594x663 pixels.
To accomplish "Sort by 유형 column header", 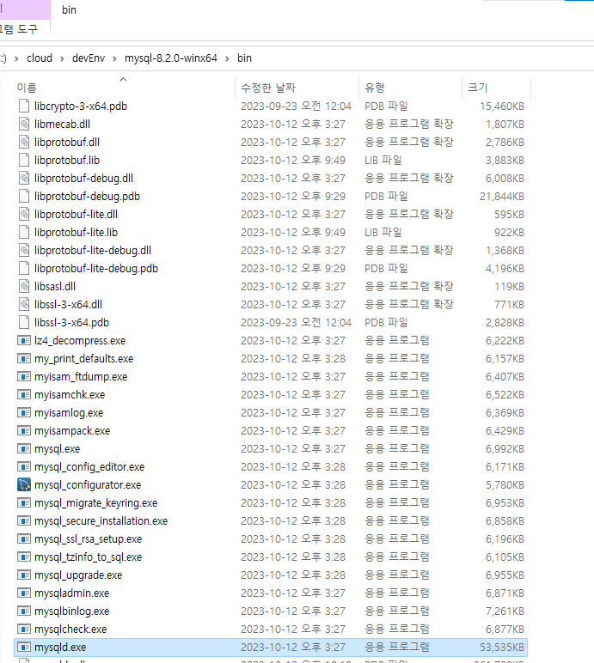I will (x=375, y=88).
